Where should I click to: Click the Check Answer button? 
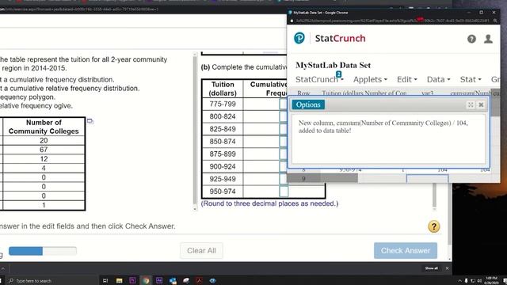tap(406, 250)
